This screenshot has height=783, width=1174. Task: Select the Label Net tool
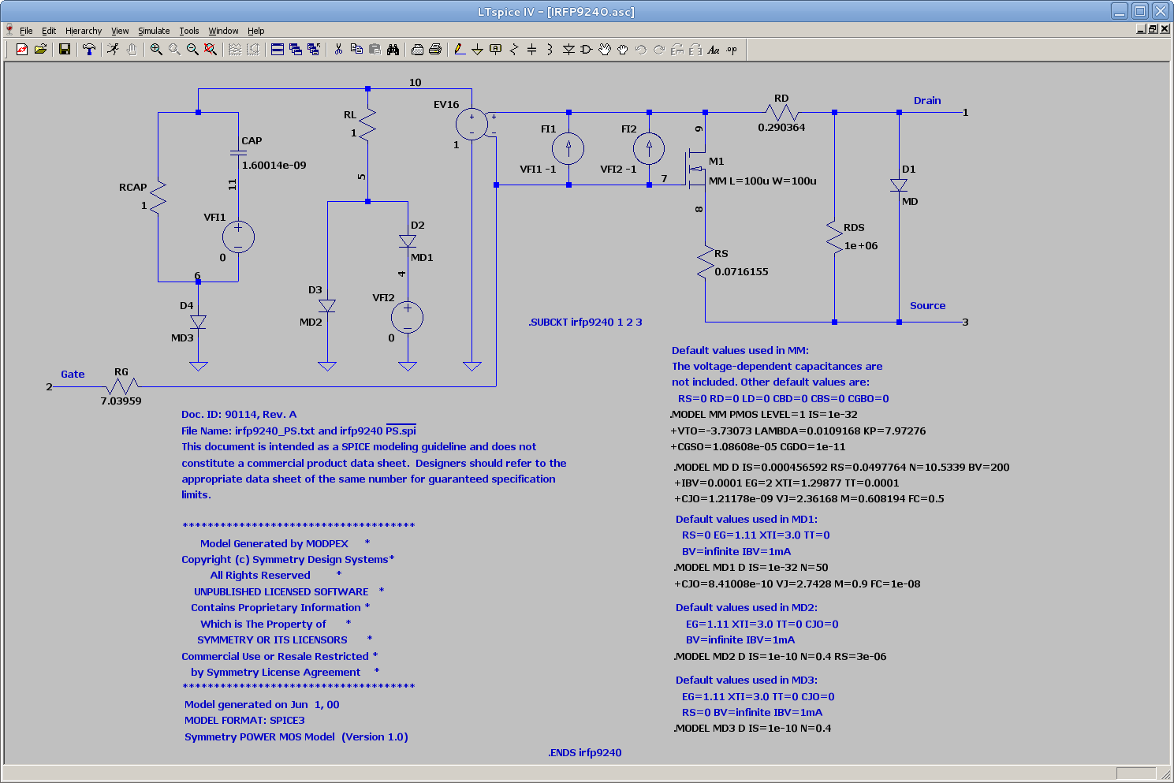coord(496,50)
